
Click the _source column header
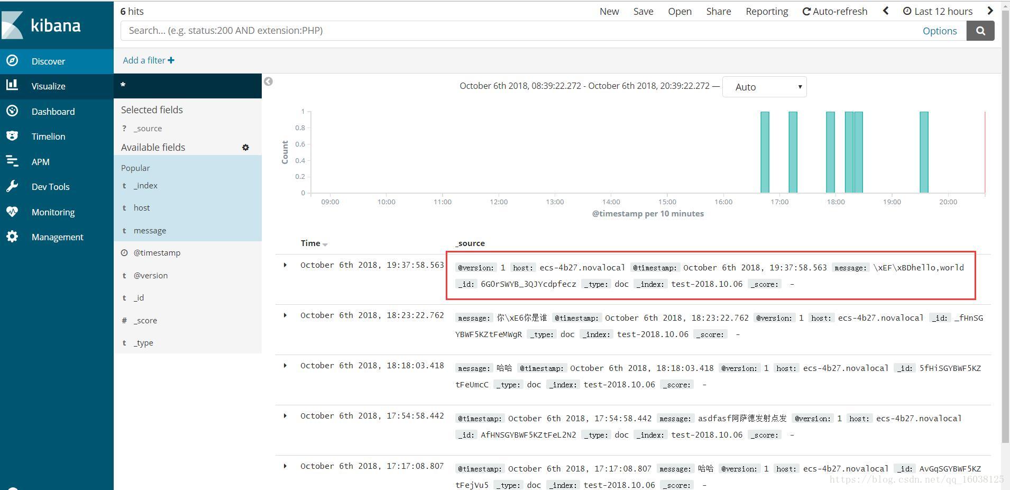(x=470, y=243)
